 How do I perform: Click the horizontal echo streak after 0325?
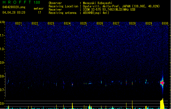click(90, 83)
